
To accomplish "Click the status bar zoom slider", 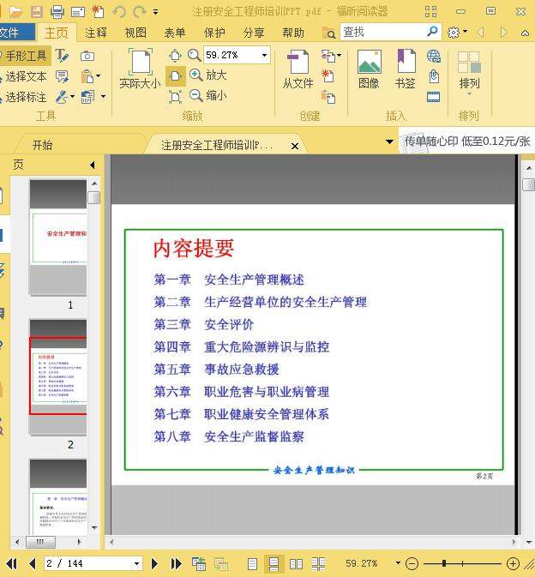I will [x=462, y=563].
